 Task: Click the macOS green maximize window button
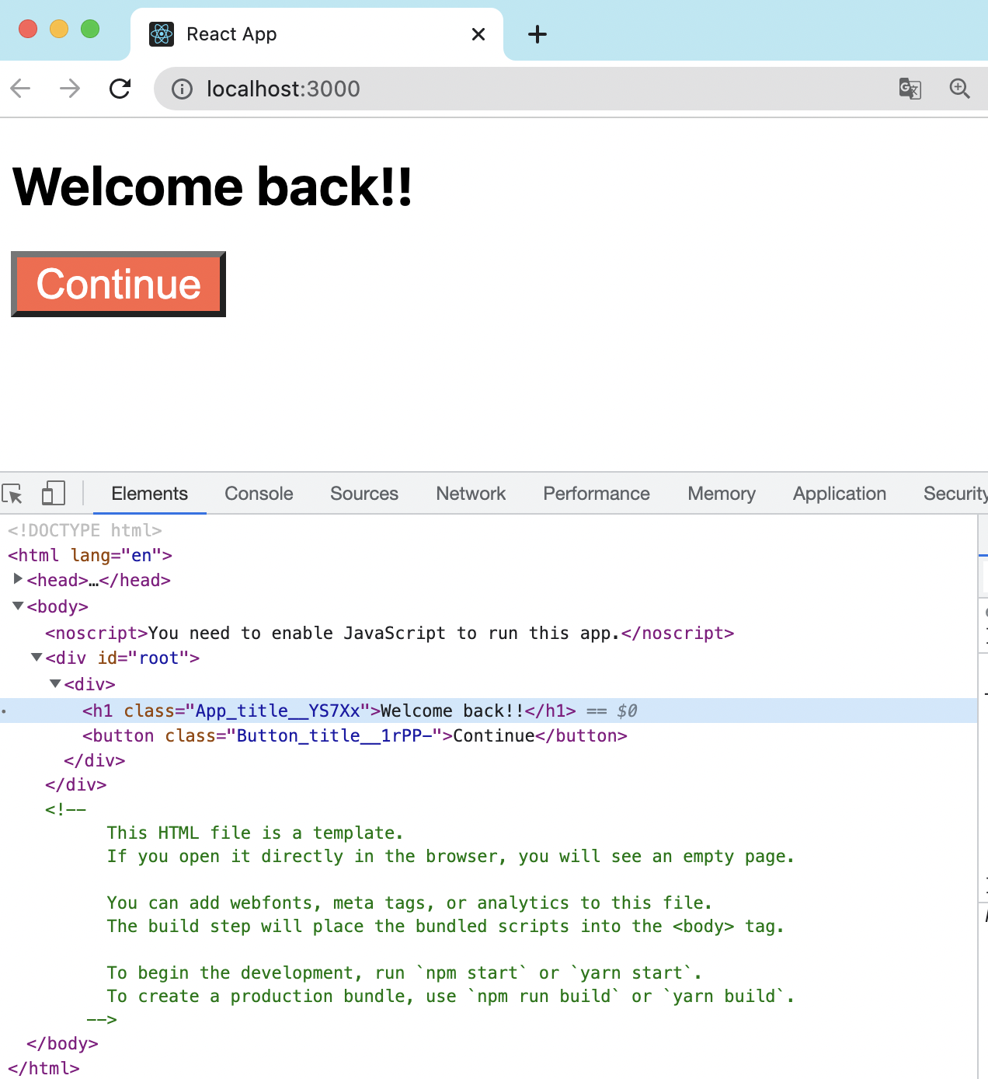tap(90, 29)
